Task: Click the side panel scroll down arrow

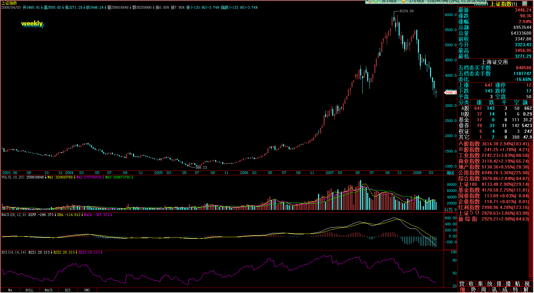Action: pos(531,279)
